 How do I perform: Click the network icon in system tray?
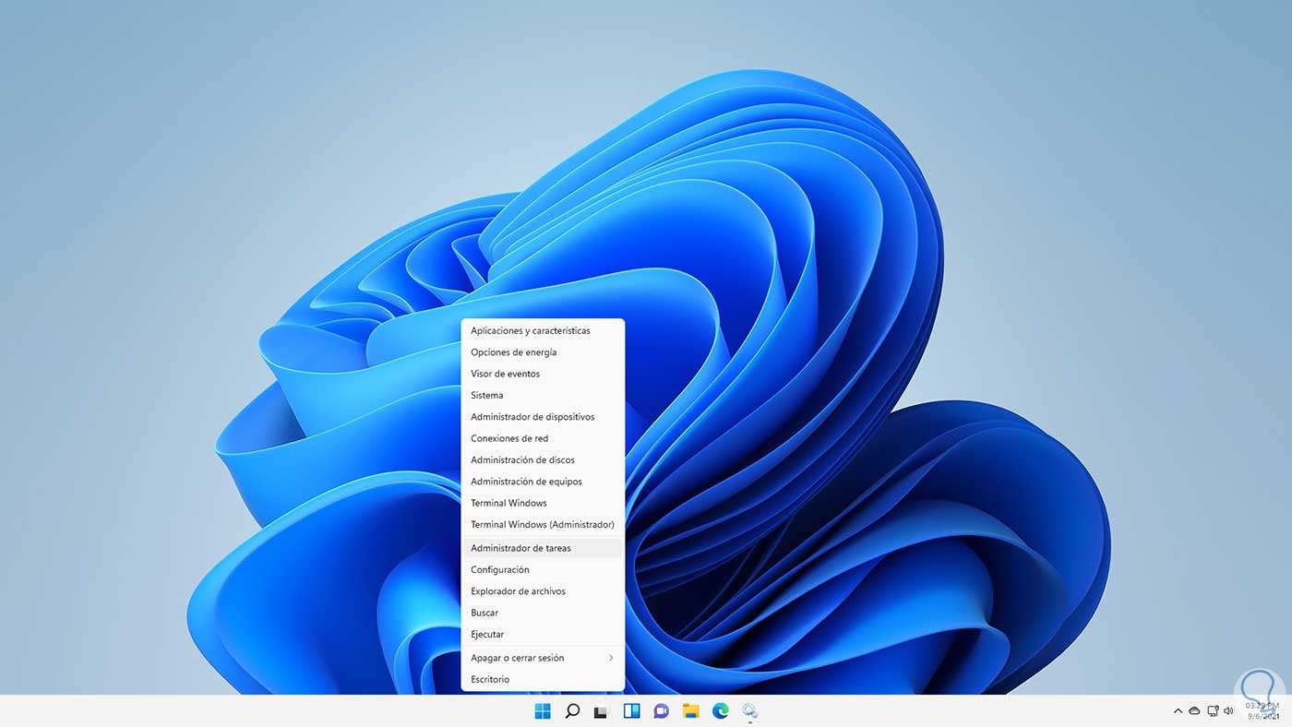point(1211,711)
